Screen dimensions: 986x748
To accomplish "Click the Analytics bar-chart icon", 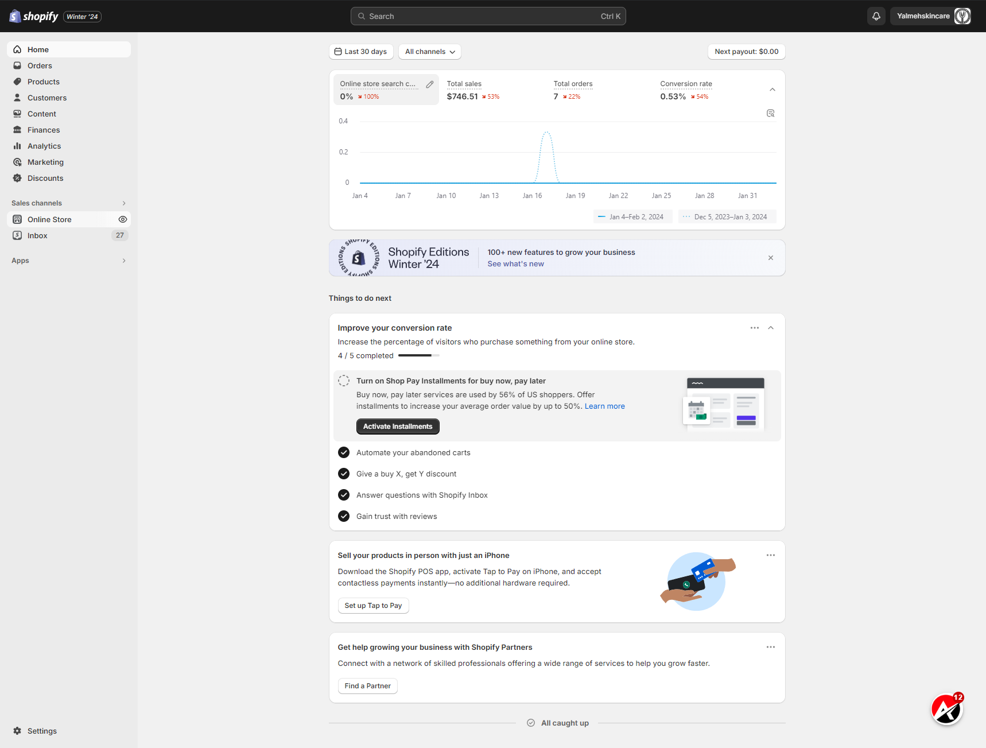I will pyautogui.click(x=17, y=146).
